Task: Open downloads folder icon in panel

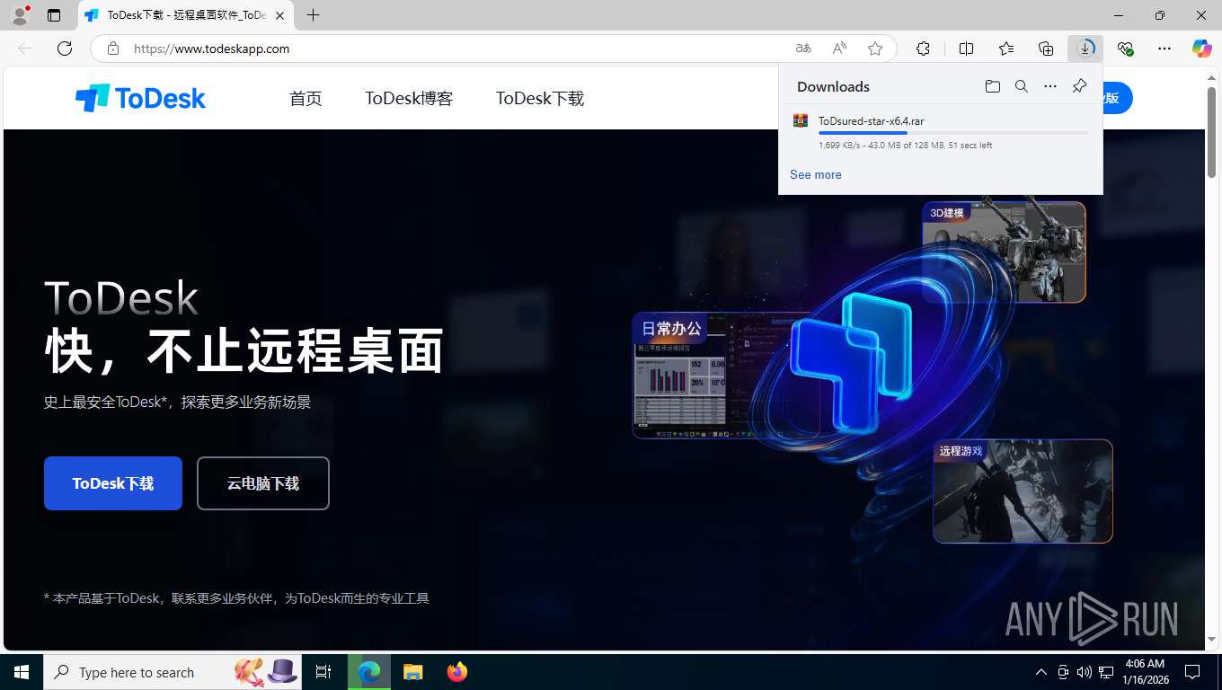Action: pyautogui.click(x=992, y=86)
